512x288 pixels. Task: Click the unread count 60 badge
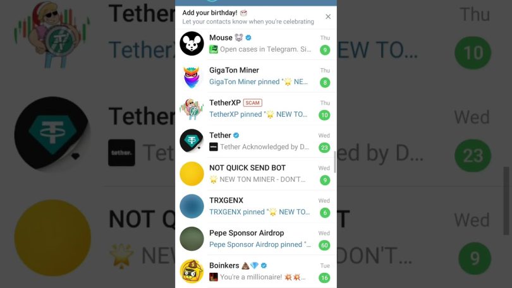pyautogui.click(x=324, y=245)
